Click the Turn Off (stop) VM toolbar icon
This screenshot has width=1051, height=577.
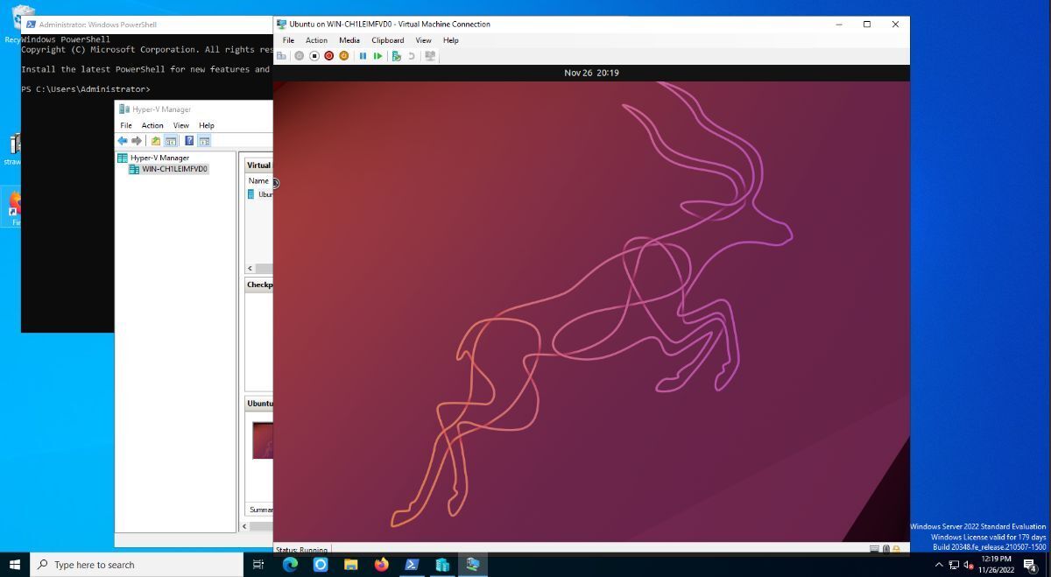click(x=314, y=56)
